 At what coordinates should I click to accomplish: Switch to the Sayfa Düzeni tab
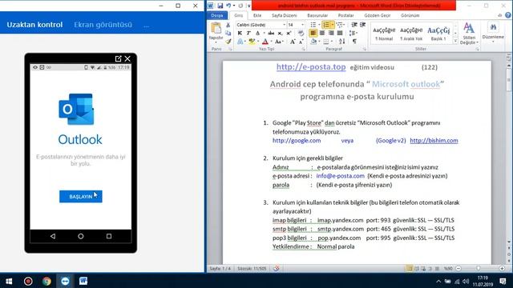[285, 15]
